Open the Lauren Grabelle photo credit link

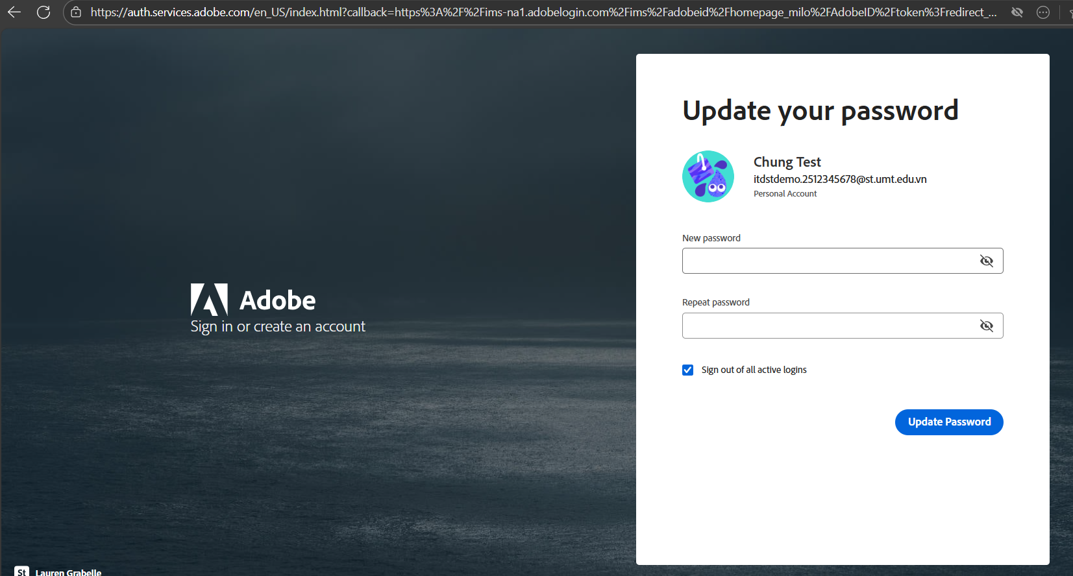pyautogui.click(x=68, y=572)
